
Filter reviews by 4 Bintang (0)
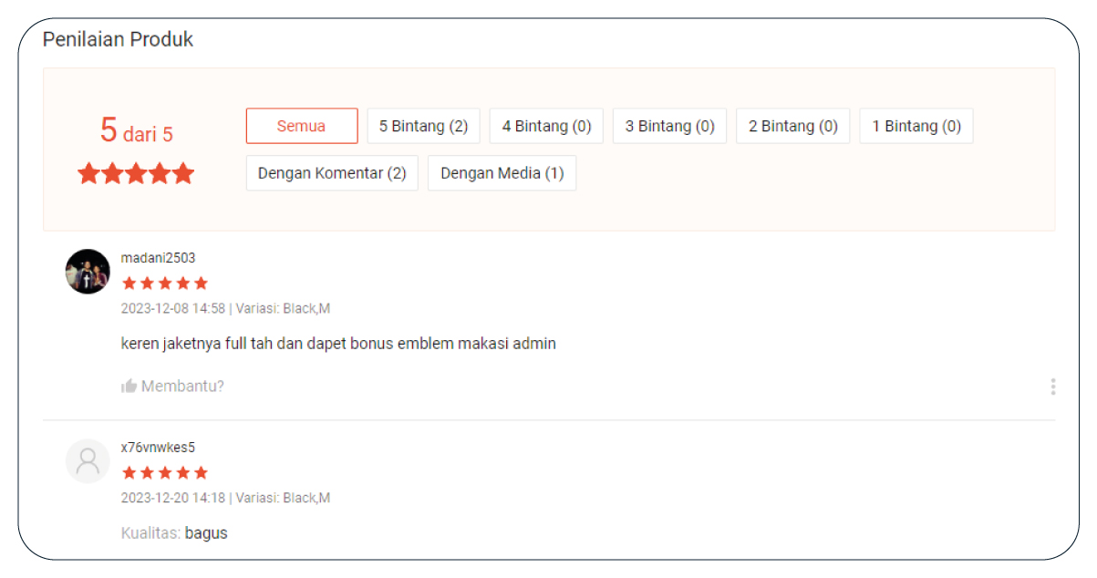tap(546, 126)
